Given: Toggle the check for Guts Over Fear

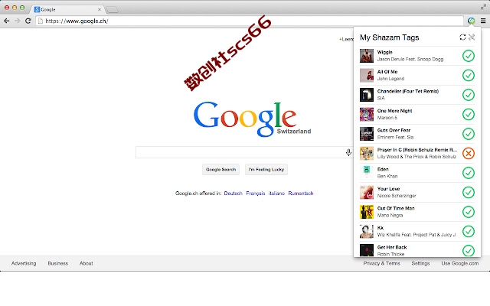Looking at the screenshot, I should coord(469,134).
